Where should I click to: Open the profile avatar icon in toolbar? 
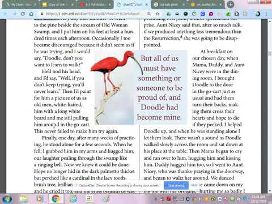coord(258,14)
